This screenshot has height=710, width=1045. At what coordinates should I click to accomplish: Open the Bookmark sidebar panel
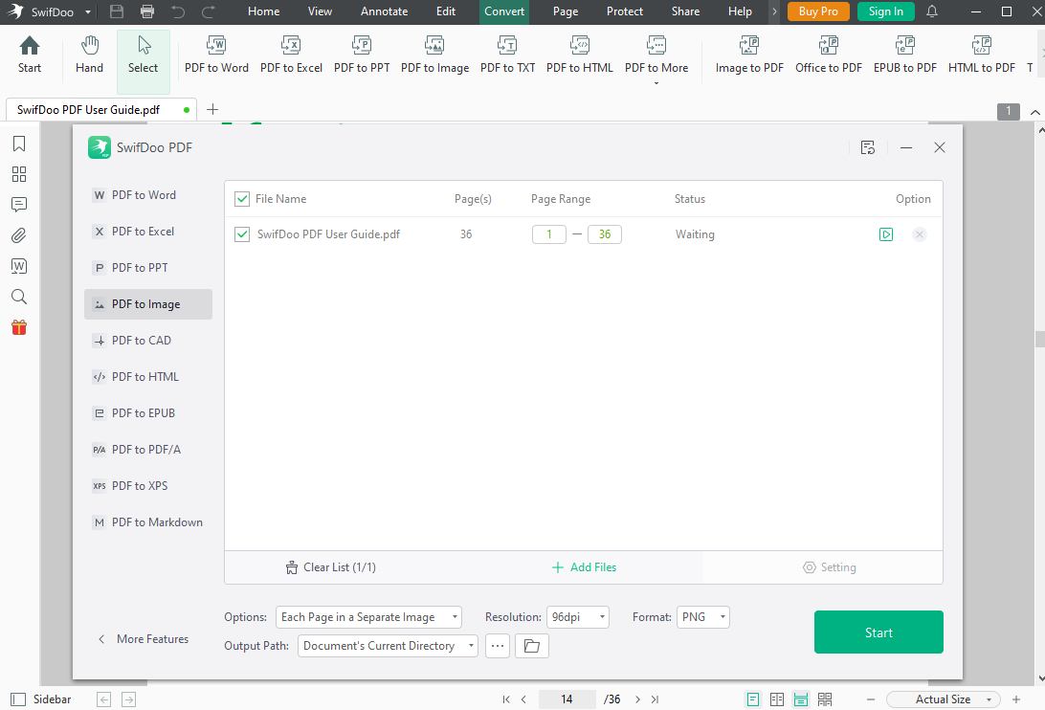(x=19, y=144)
